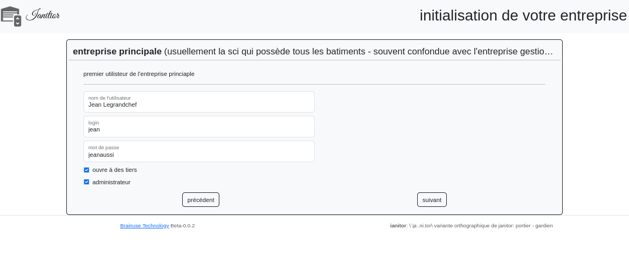
Task: Disable the "administrateur" checkbox
Action: point(86,182)
